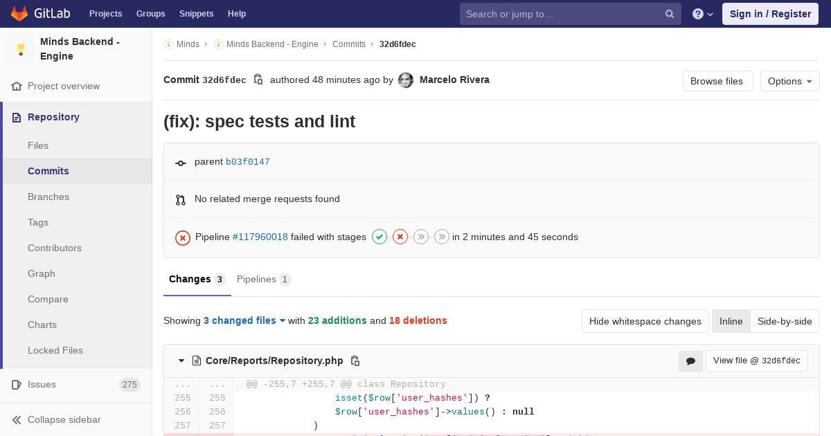Collapse the Core/Reports/Repository.php diff
The height and width of the screenshot is (436, 831).
point(181,361)
